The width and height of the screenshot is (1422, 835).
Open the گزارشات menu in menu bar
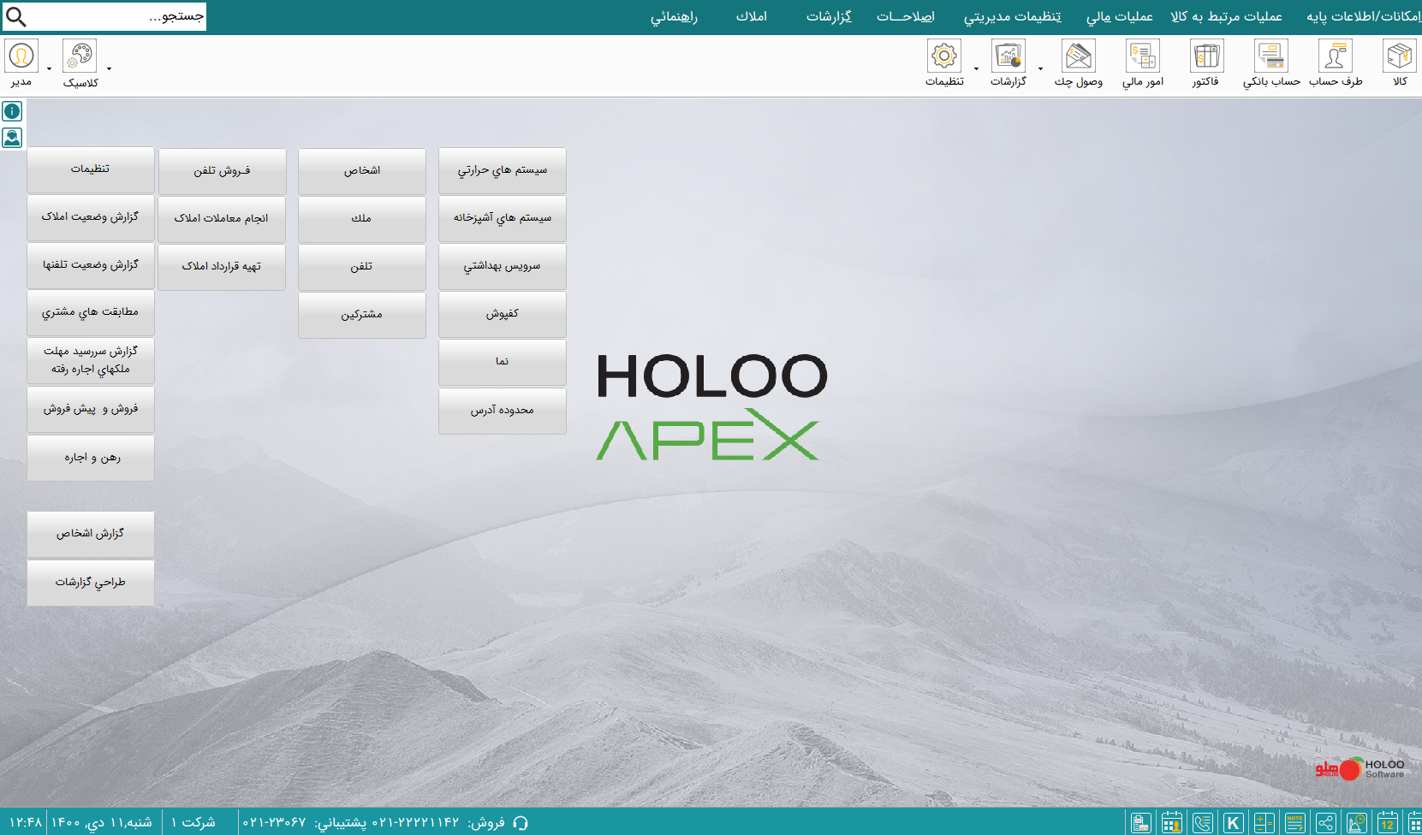829,16
